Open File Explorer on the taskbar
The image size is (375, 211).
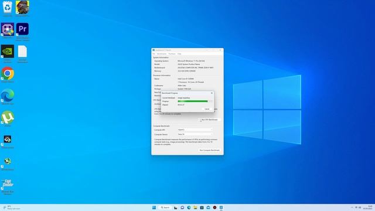195,207
